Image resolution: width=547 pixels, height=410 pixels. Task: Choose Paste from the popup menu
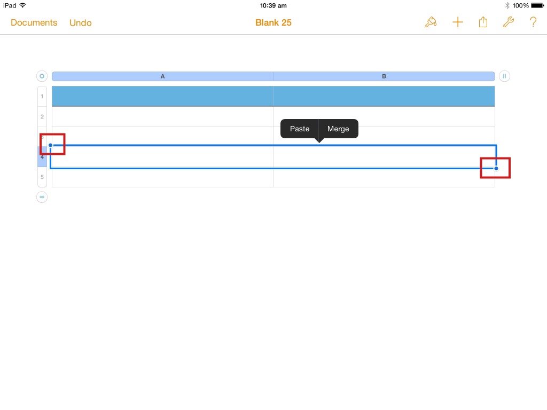pyautogui.click(x=300, y=129)
